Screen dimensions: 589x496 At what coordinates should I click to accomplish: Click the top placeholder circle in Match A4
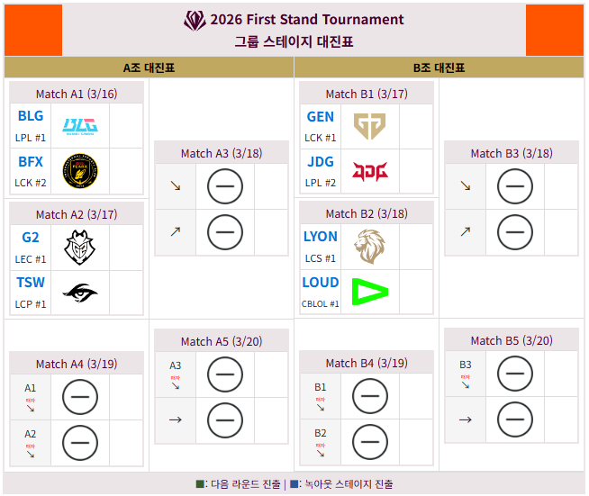80,397
